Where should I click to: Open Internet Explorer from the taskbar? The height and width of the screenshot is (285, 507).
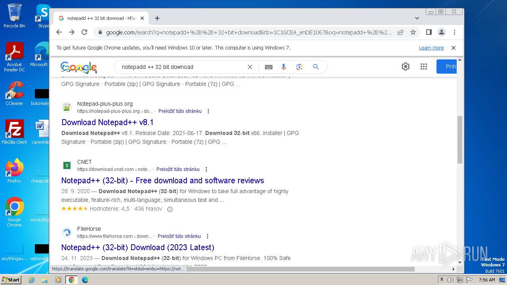click(31, 280)
